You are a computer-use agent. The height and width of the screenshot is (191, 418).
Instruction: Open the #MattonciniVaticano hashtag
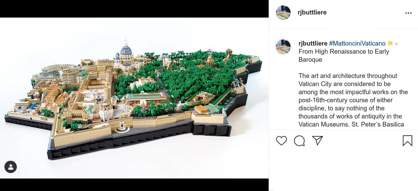(x=357, y=43)
